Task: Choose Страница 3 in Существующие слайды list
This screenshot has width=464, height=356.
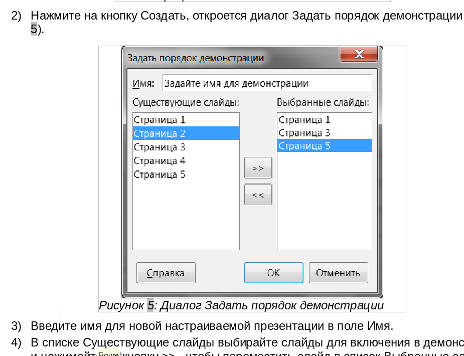Action: 160,147
